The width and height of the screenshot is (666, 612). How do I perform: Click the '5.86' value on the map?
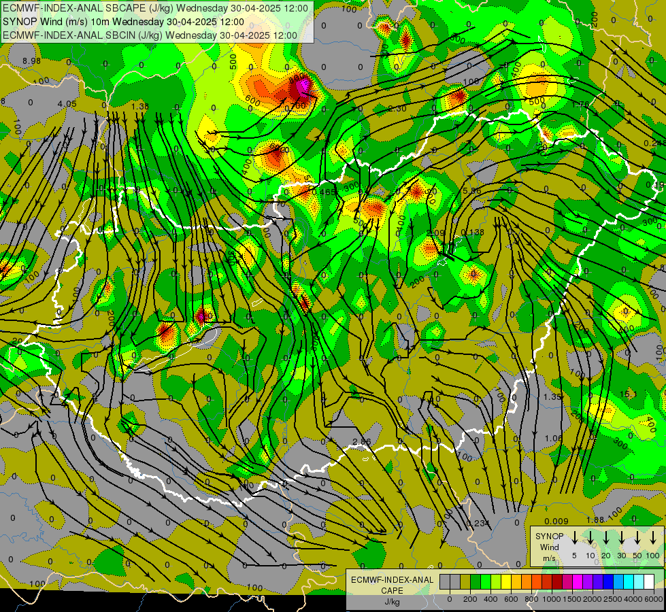(x=471, y=191)
